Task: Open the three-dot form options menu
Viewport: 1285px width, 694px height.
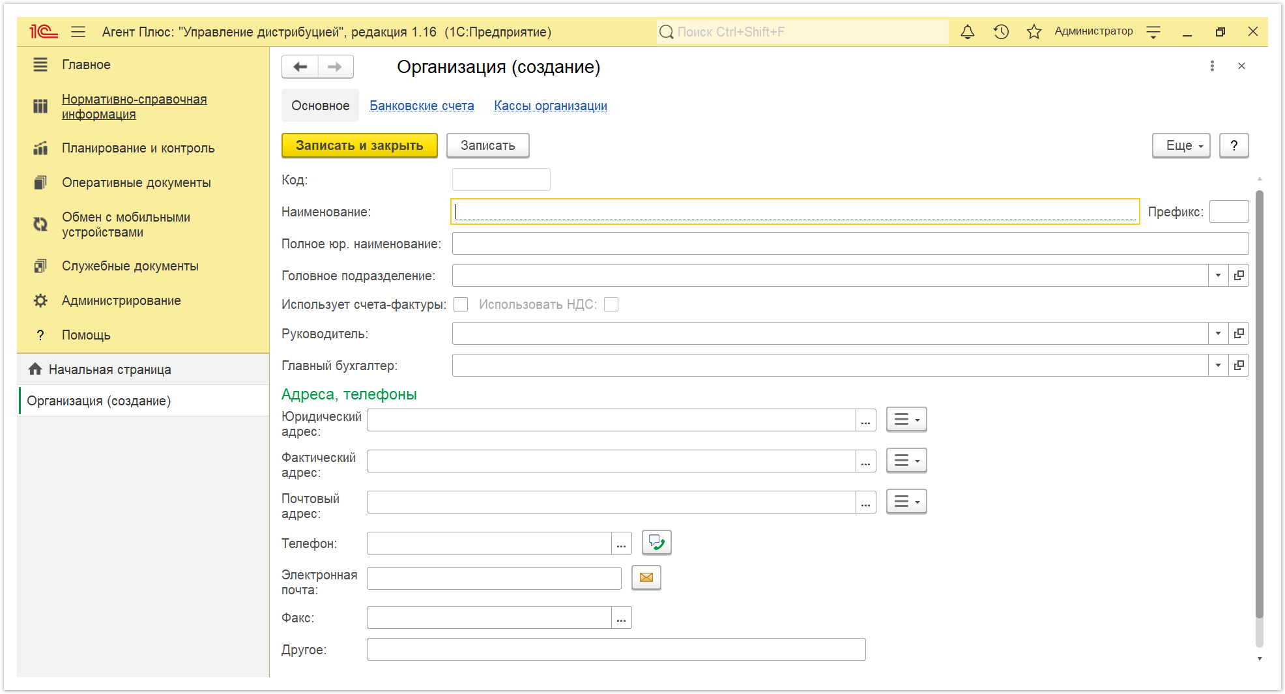Action: click(1212, 66)
